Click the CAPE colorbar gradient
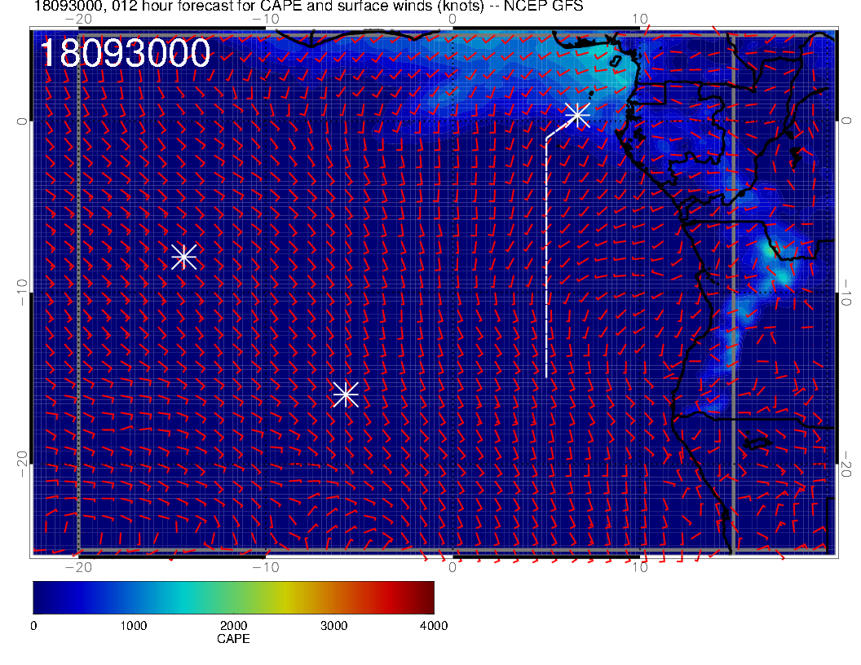This screenshot has width=861, height=665. point(233,597)
